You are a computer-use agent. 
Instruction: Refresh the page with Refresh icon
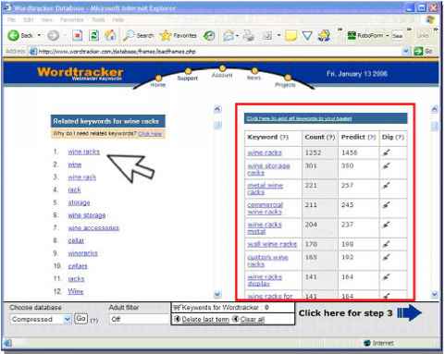[93, 36]
